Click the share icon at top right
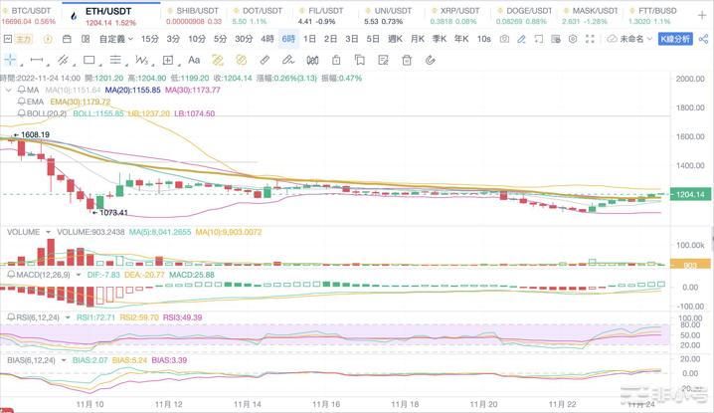The width and height of the screenshot is (714, 413). (703, 39)
